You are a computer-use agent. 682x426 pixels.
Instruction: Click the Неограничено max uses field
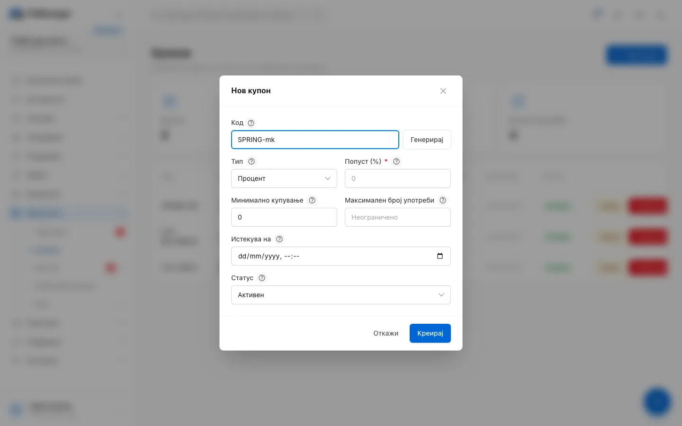(x=398, y=217)
